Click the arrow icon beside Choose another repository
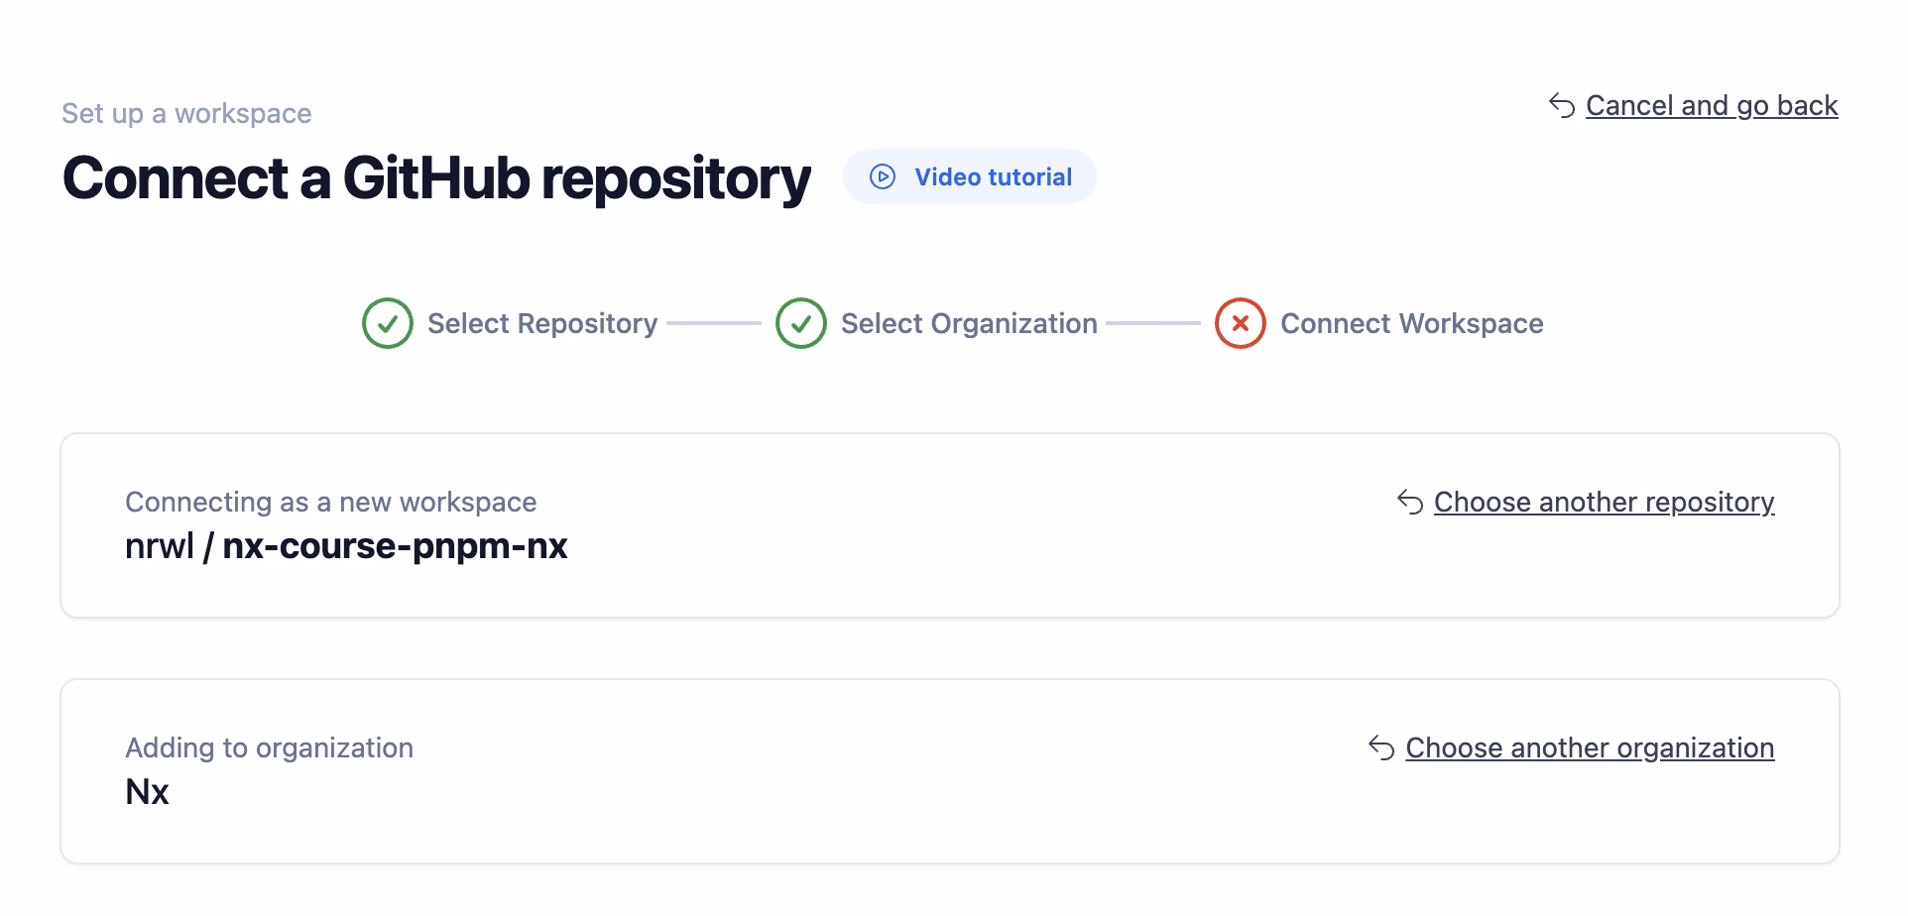Viewport: 1908px width, 916px height. coord(1410,502)
